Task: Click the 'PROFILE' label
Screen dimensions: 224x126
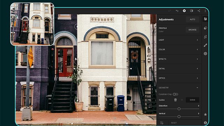Action: [163, 28]
